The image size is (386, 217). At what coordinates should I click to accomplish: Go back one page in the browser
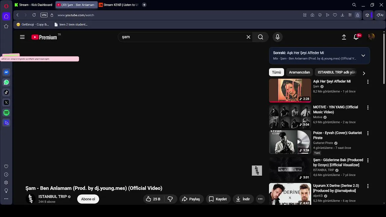coord(17,15)
